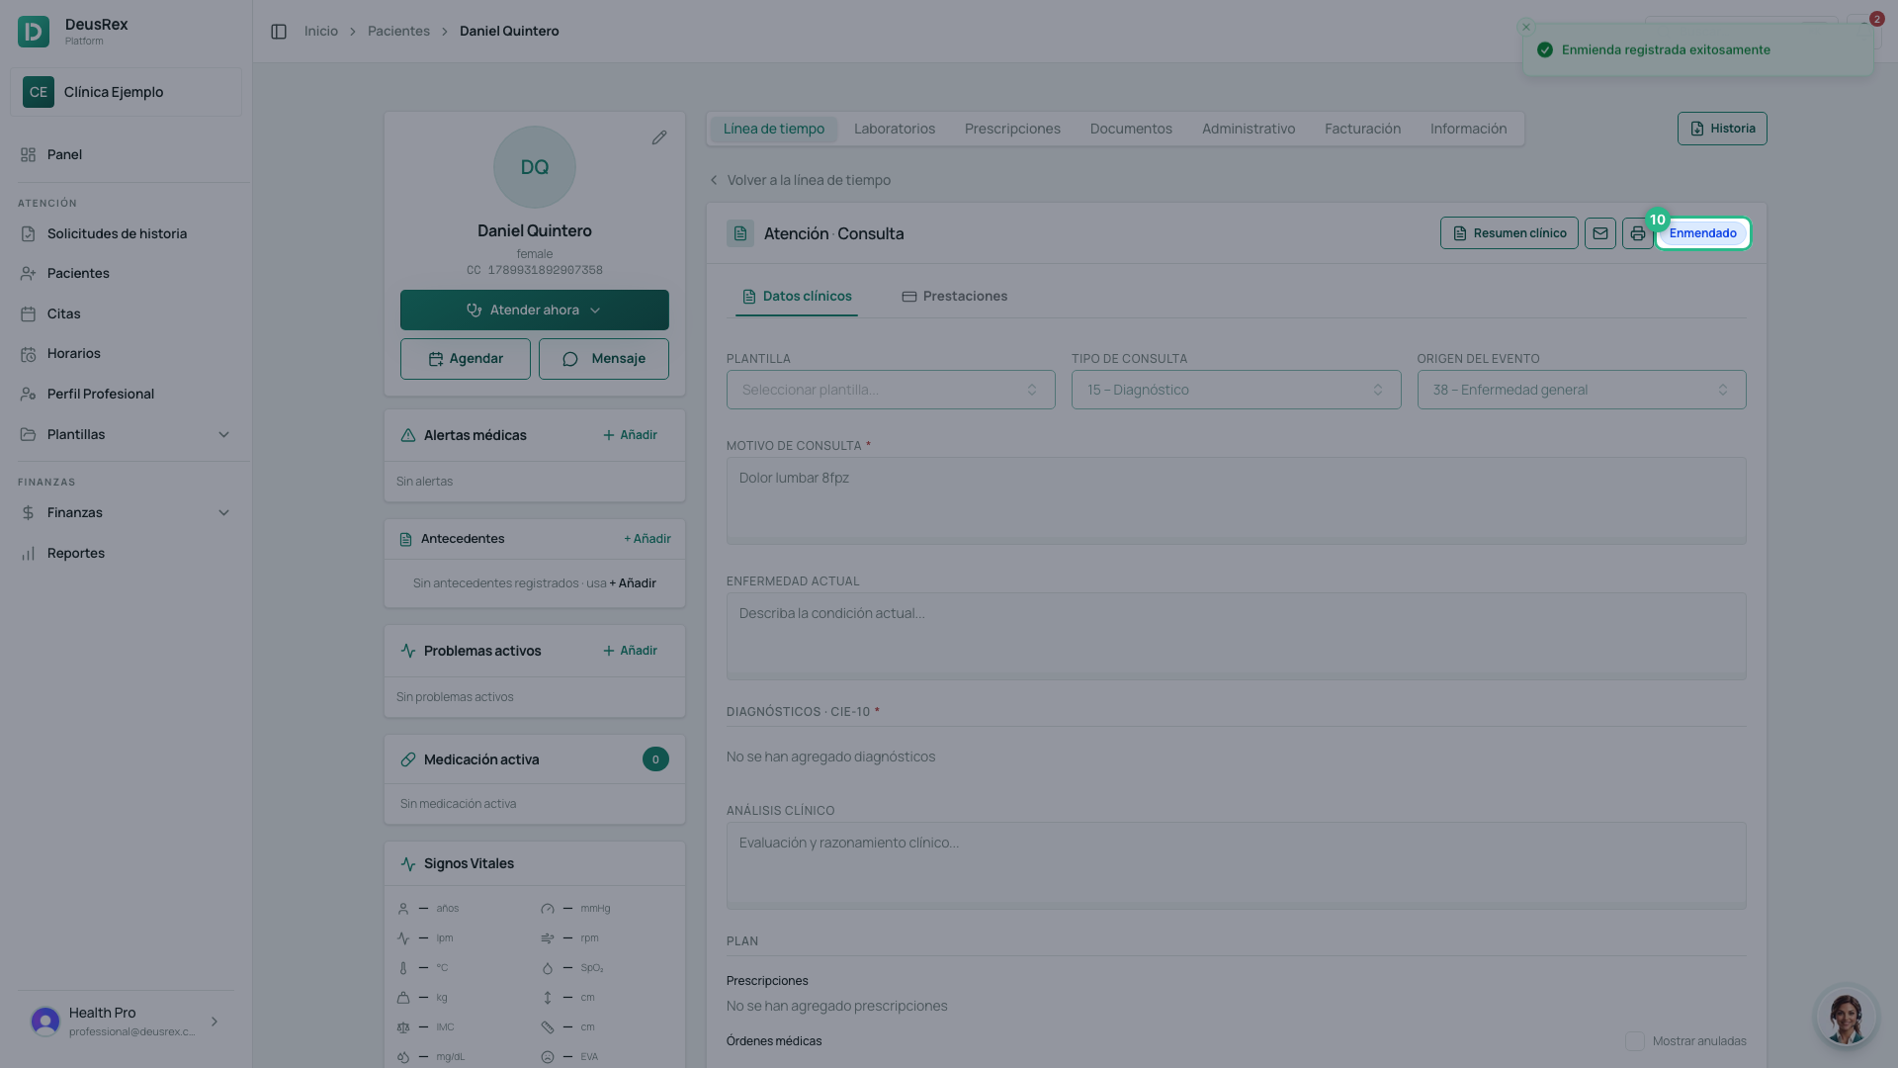
Task: Click the Motivo de consulta text field
Action: coord(1236,500)
